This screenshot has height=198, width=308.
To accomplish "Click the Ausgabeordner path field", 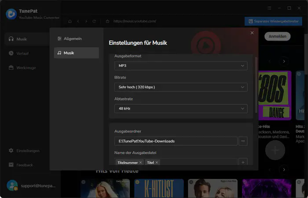I will pos(176,141).
